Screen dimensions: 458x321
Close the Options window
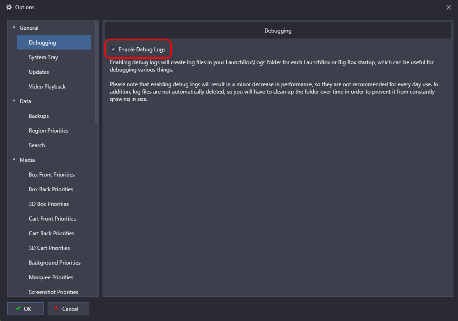(449, 7)
